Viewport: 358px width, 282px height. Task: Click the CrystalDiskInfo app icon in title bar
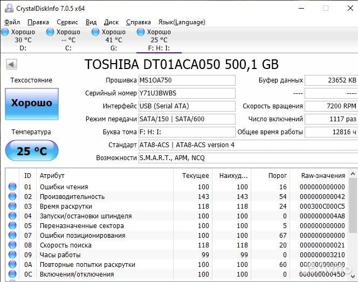click(x=9, y=9)
